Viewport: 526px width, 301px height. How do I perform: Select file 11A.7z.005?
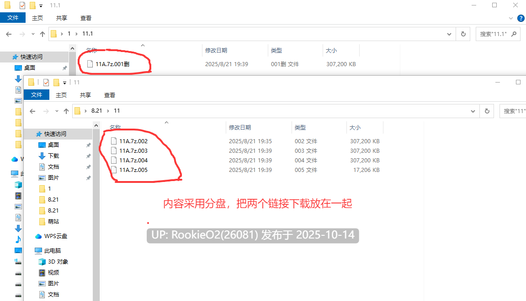pyautogui.click(x=133, y=170)
